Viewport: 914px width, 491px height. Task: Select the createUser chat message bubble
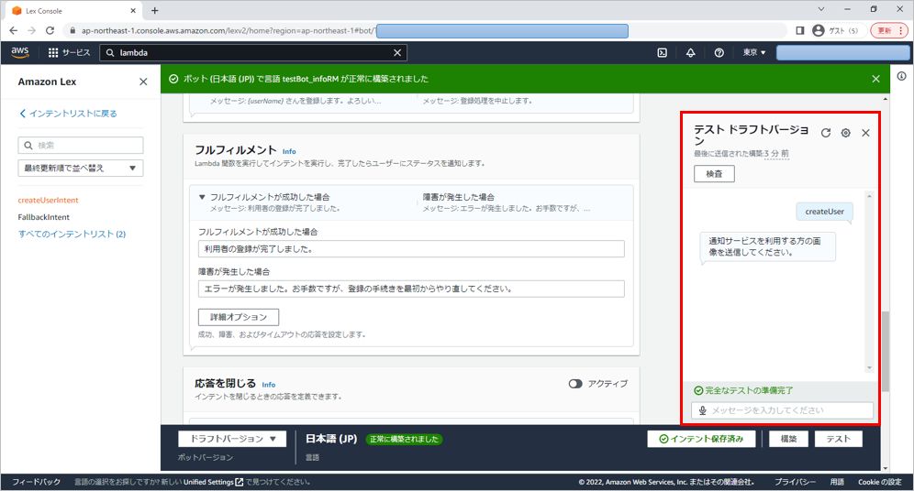pyautogui.click(x=824, y=212)
